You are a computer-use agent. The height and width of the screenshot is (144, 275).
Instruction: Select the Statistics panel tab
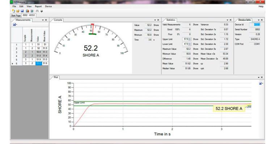[x=171, y=20]
